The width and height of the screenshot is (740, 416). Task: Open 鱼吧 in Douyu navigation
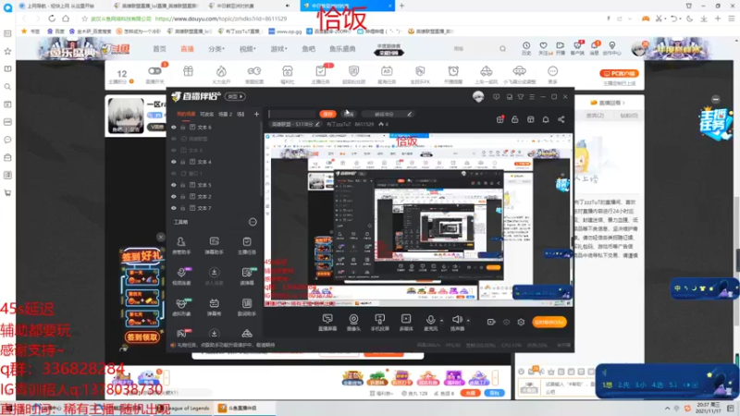[x=309, y=49]
